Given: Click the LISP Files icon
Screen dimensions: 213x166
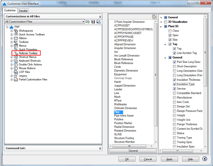Looking at the screenshot, I should [16, 72].
